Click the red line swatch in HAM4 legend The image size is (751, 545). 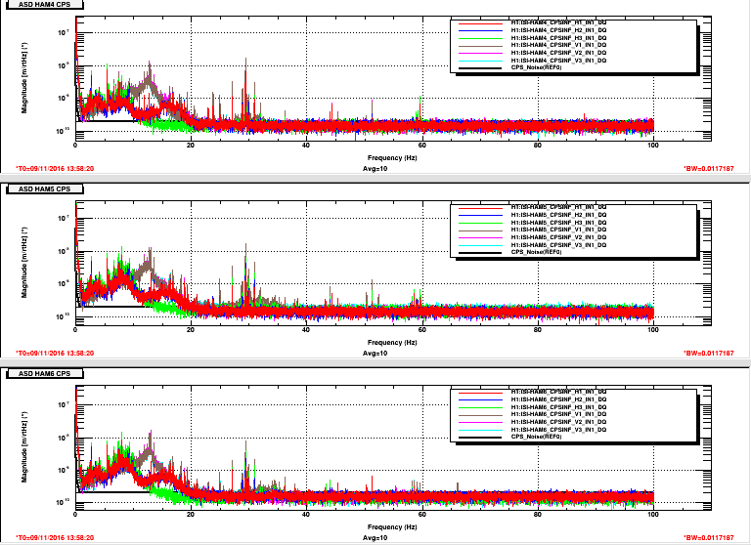pyautogui.click(x=480, y=23)
